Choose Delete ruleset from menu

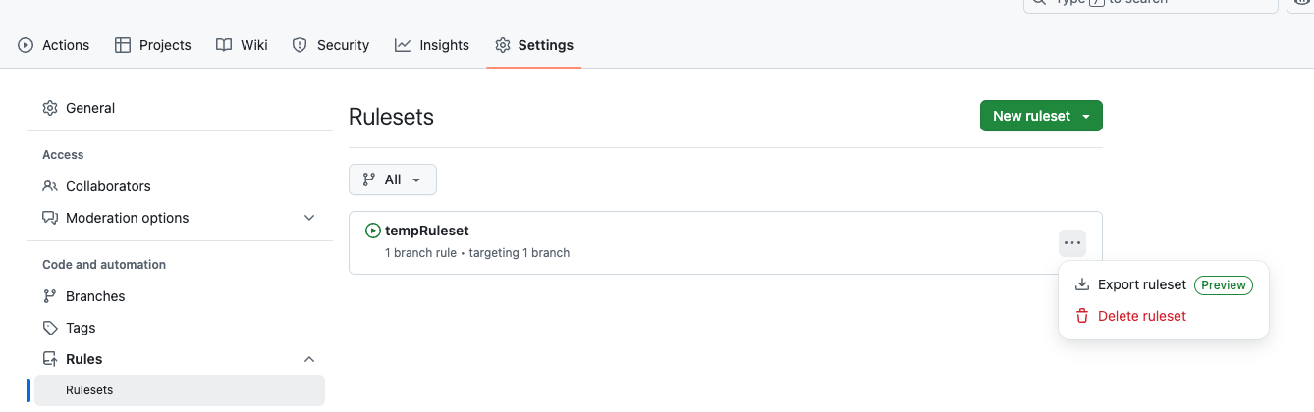click(x=1142, y=316)
